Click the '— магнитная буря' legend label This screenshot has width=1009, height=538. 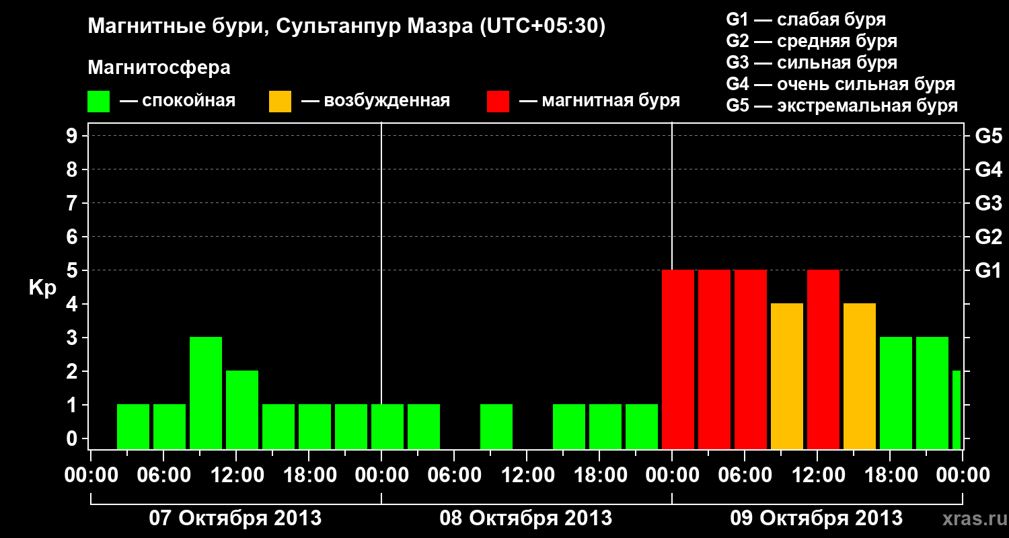[600, 101]
